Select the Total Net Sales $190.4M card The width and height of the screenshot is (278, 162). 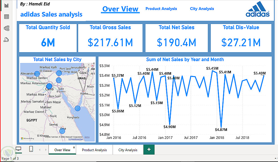coord(176,38)
